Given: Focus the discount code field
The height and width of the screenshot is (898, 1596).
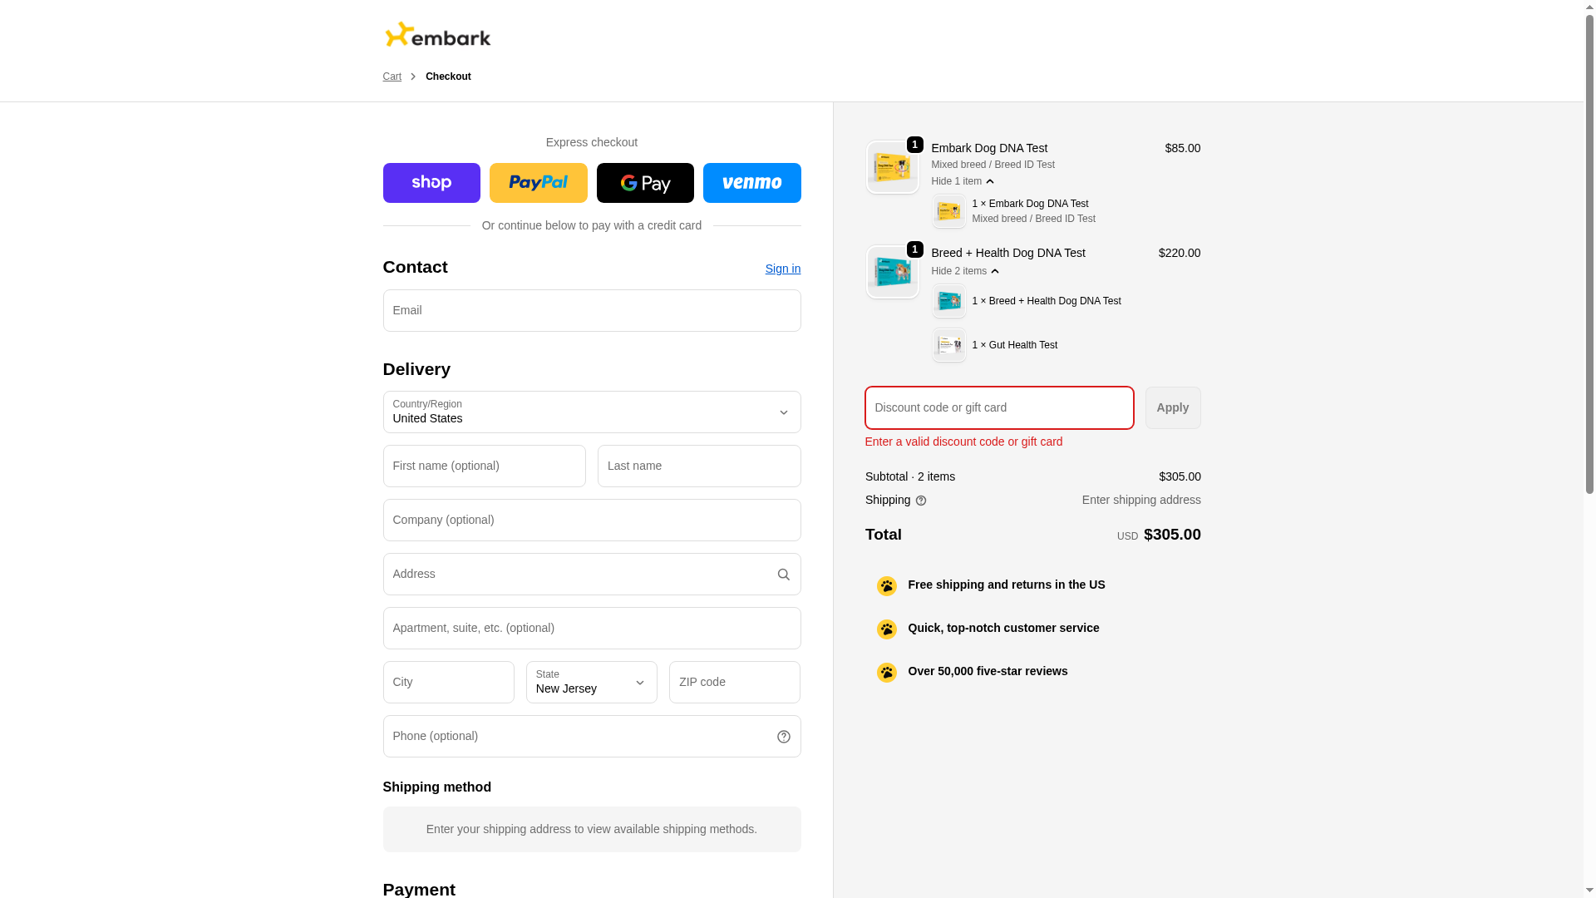Looking at the screenshot, I should tap(998, 408).
